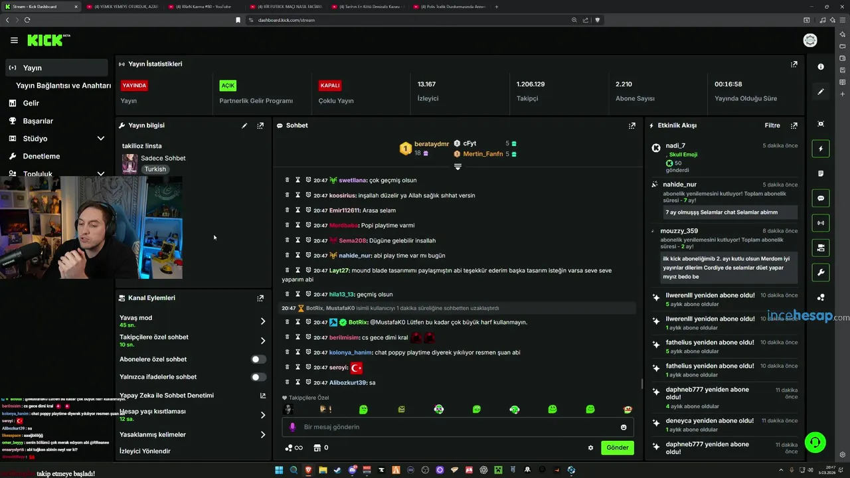Click the 'beratavdmr' top gifter name

[x=432, y=144]
